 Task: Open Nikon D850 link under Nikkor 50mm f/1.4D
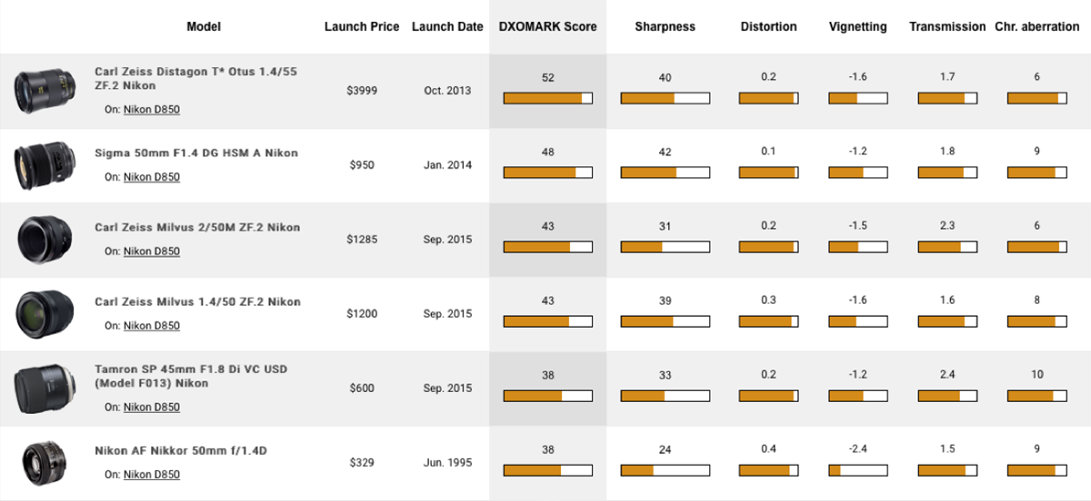[152, 475]
